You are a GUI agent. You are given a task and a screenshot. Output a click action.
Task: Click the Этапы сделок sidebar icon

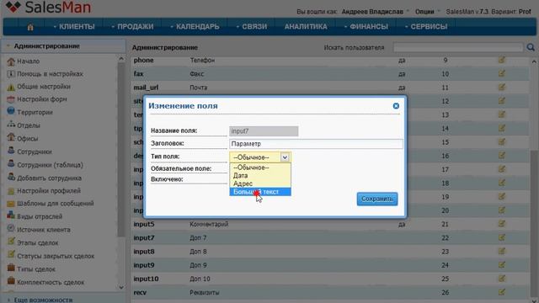pyautogui.click(x=11, y=242)
